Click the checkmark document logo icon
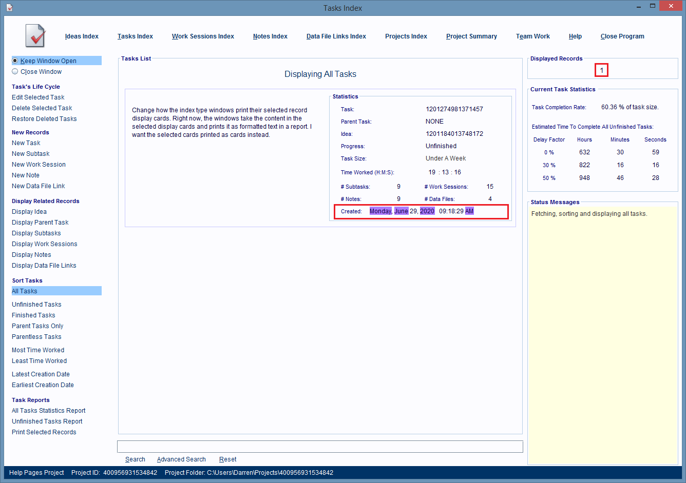This screenshot has height=483, width=686. pyautogui.click(x=35, y=36)
